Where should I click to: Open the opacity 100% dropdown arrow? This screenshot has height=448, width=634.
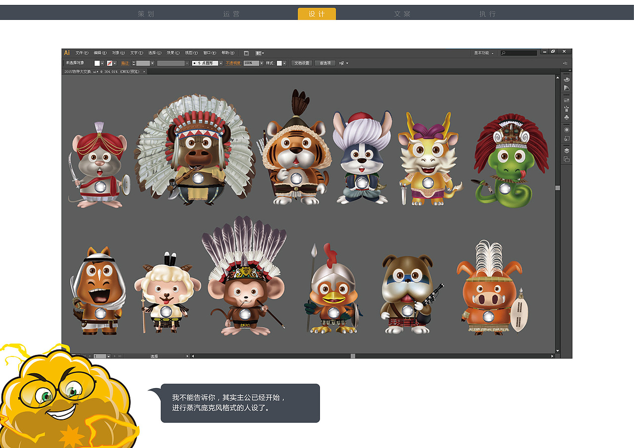tap(261, 63)
